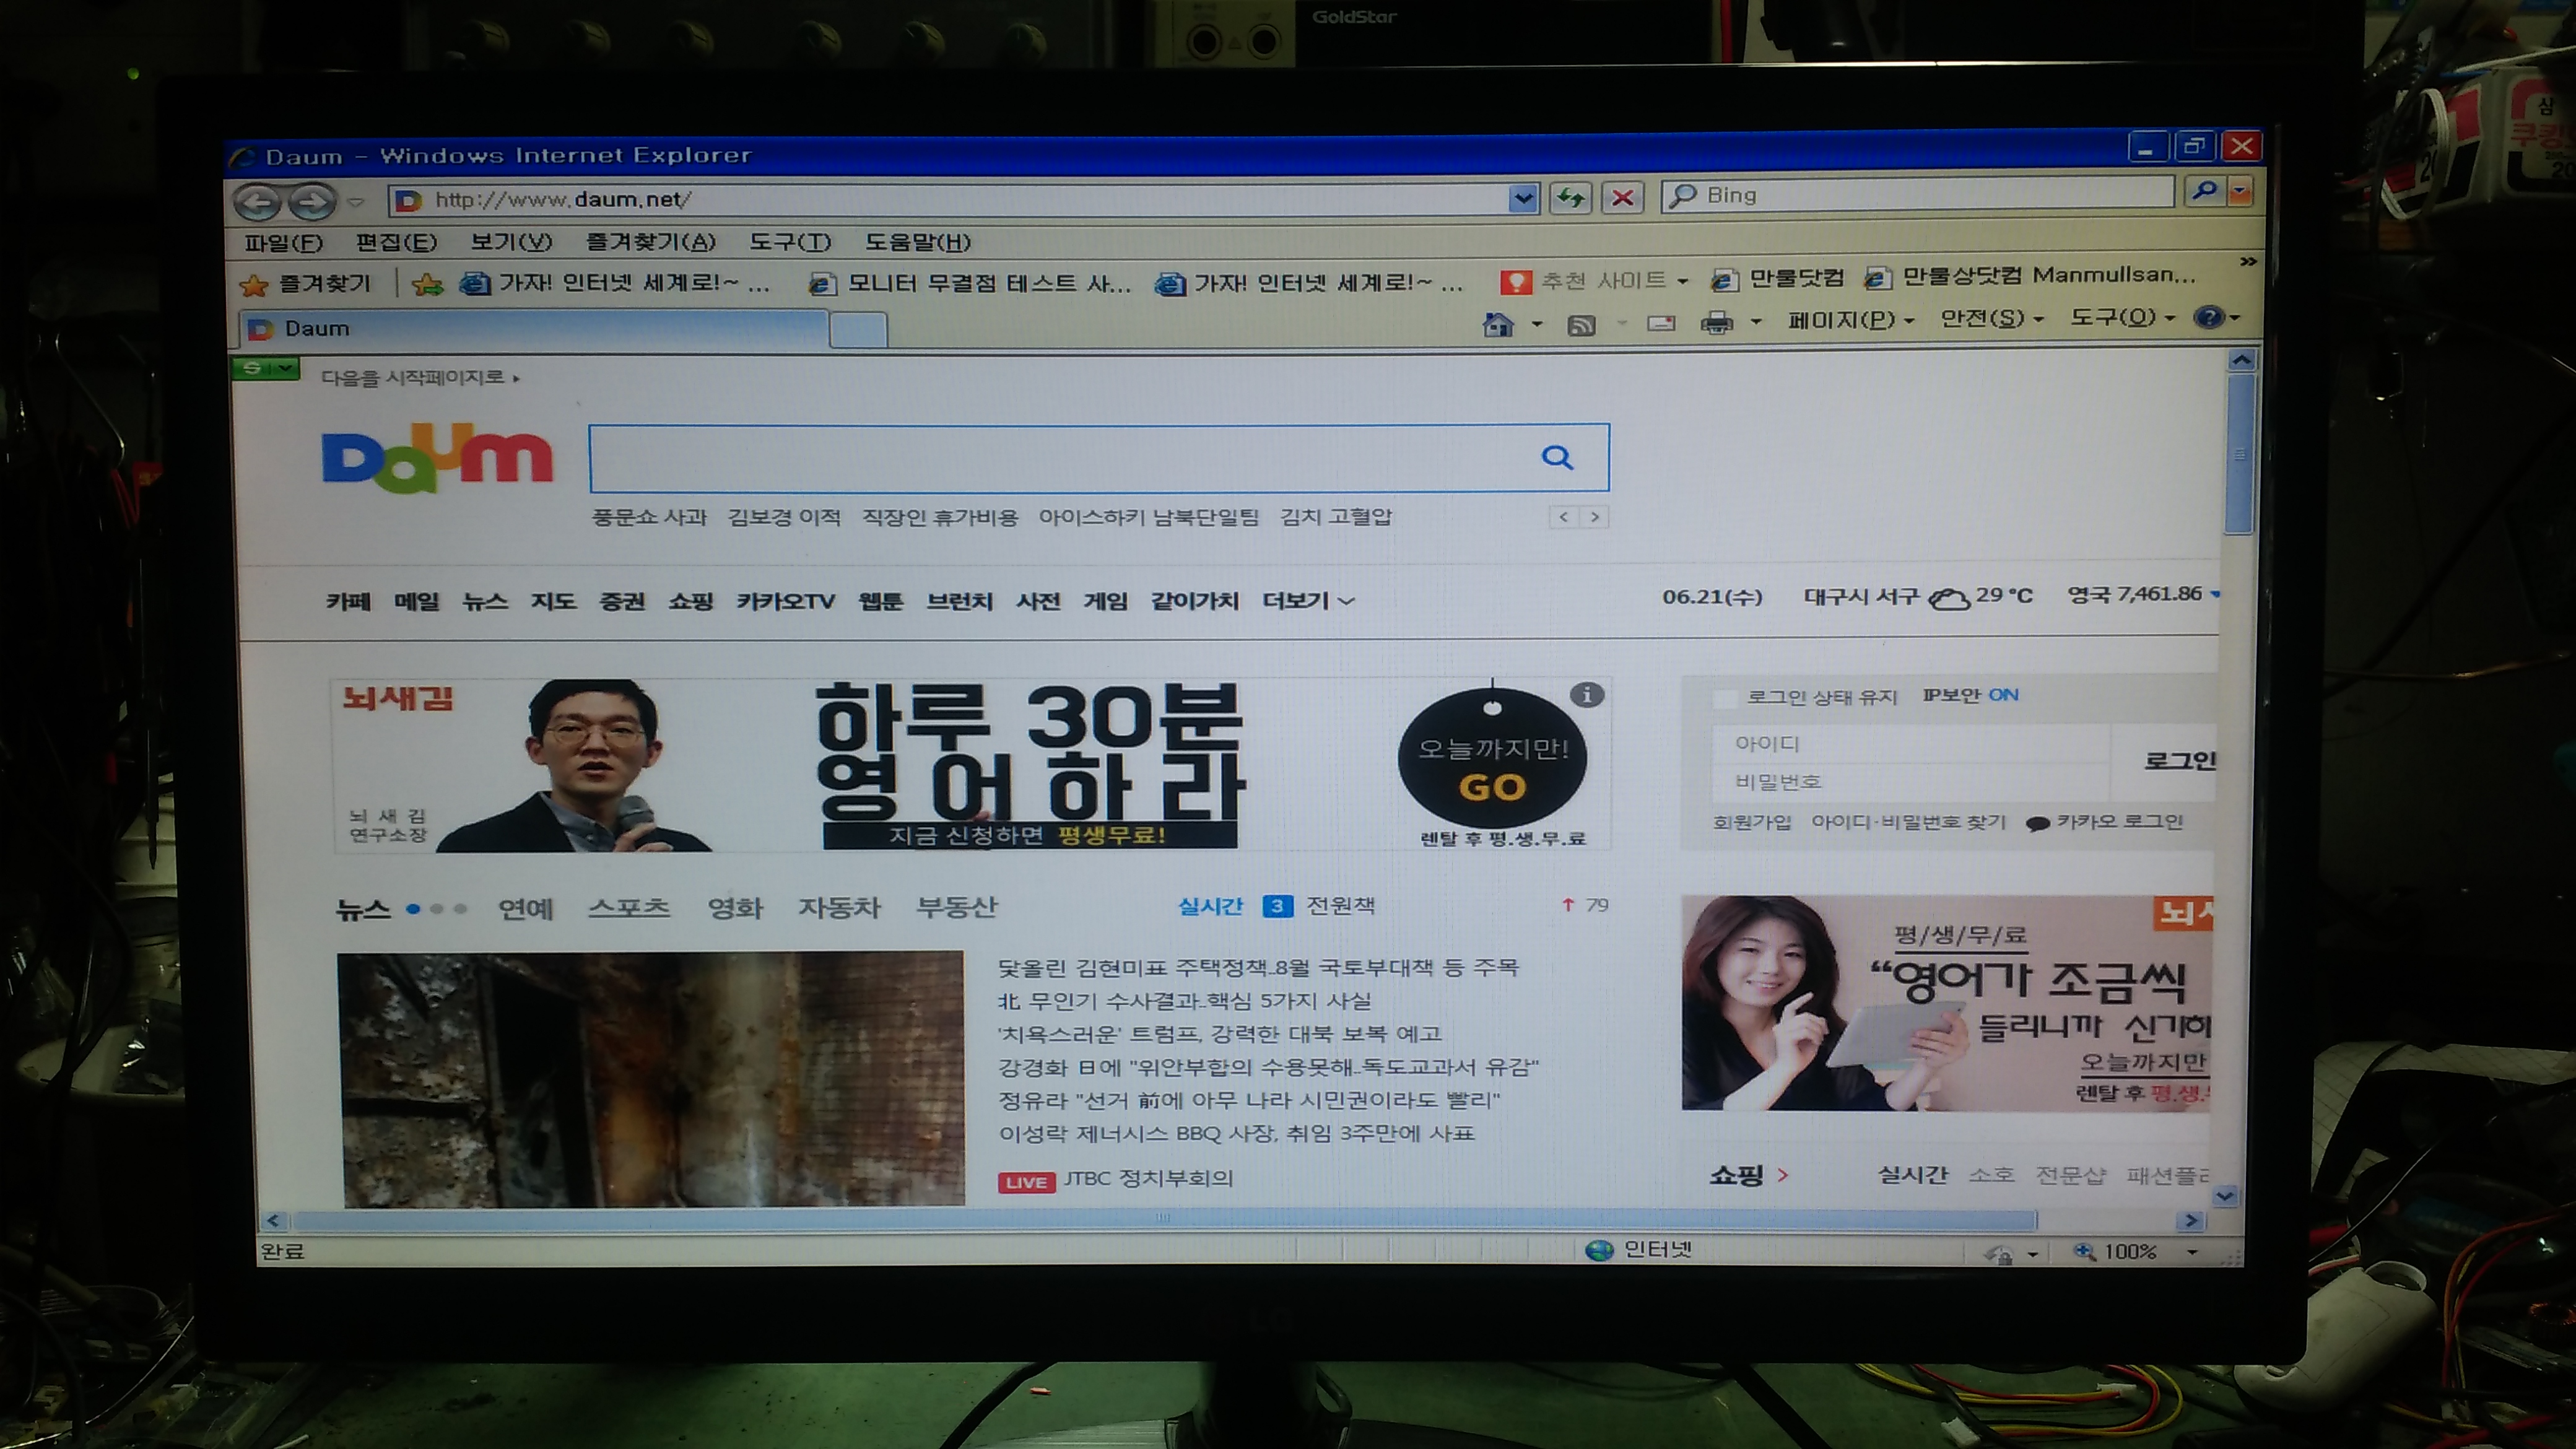Image resolution: width=2576 pixels, height=1449 pixels.
Task: Toggle IP보안 ON setting
Action: pyautogui.click(x=1970, y=695)
